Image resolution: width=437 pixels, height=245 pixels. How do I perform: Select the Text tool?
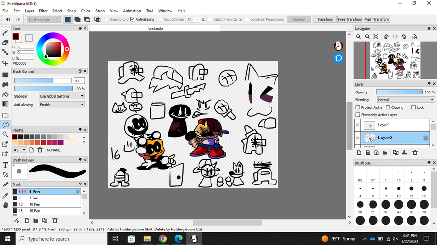(5, 165)
